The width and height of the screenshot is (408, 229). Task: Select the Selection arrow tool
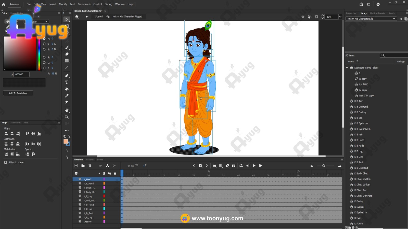[x=67, y=20]
